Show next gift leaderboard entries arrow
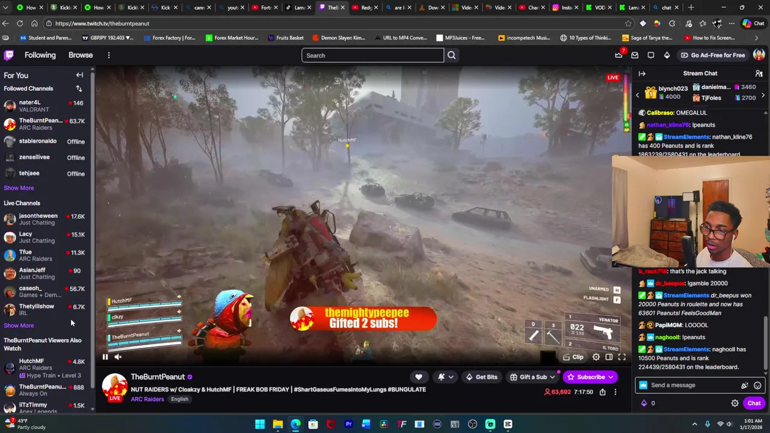Image resolution: width=770 pixels, height=433 pixels. (x=763, y=95)
